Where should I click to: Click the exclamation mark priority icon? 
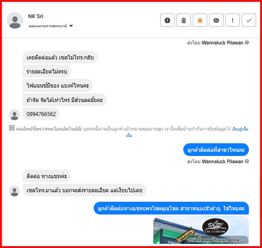(233, 20)
